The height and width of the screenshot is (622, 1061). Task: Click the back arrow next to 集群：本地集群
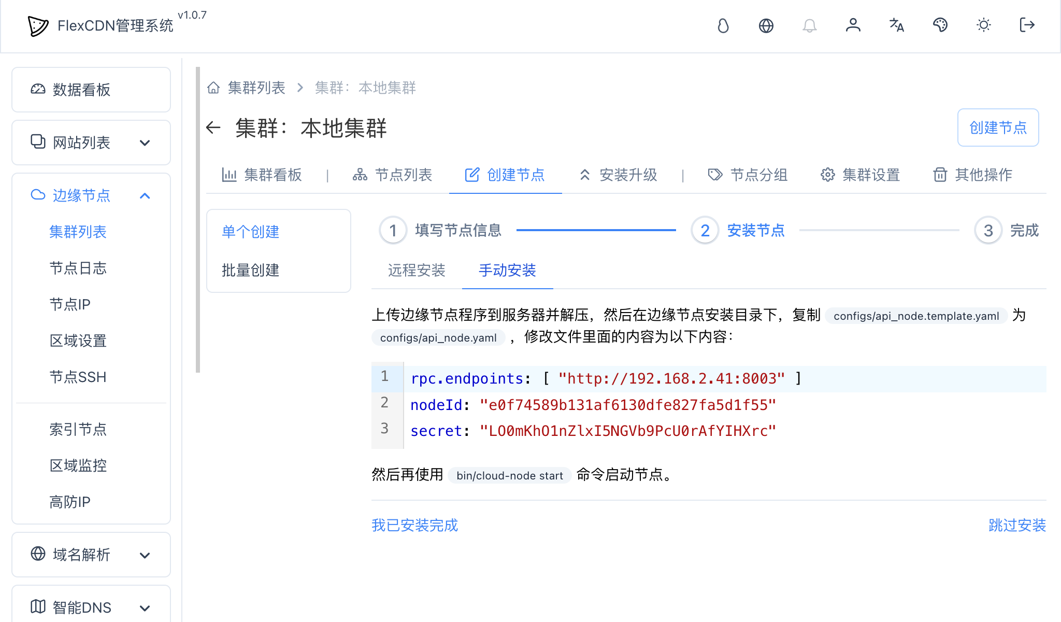(x=213, y=128)
